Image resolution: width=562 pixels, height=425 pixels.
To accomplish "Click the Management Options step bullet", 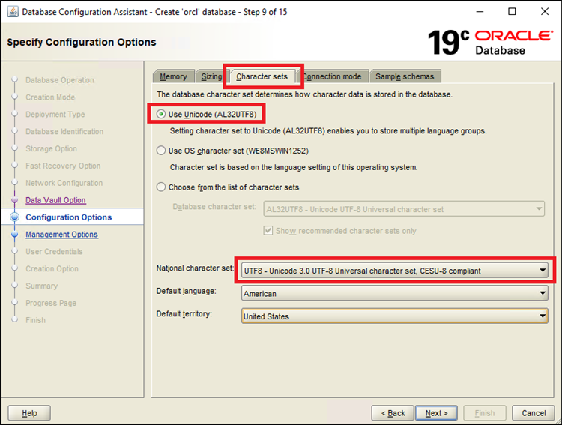I will point(15,234).
